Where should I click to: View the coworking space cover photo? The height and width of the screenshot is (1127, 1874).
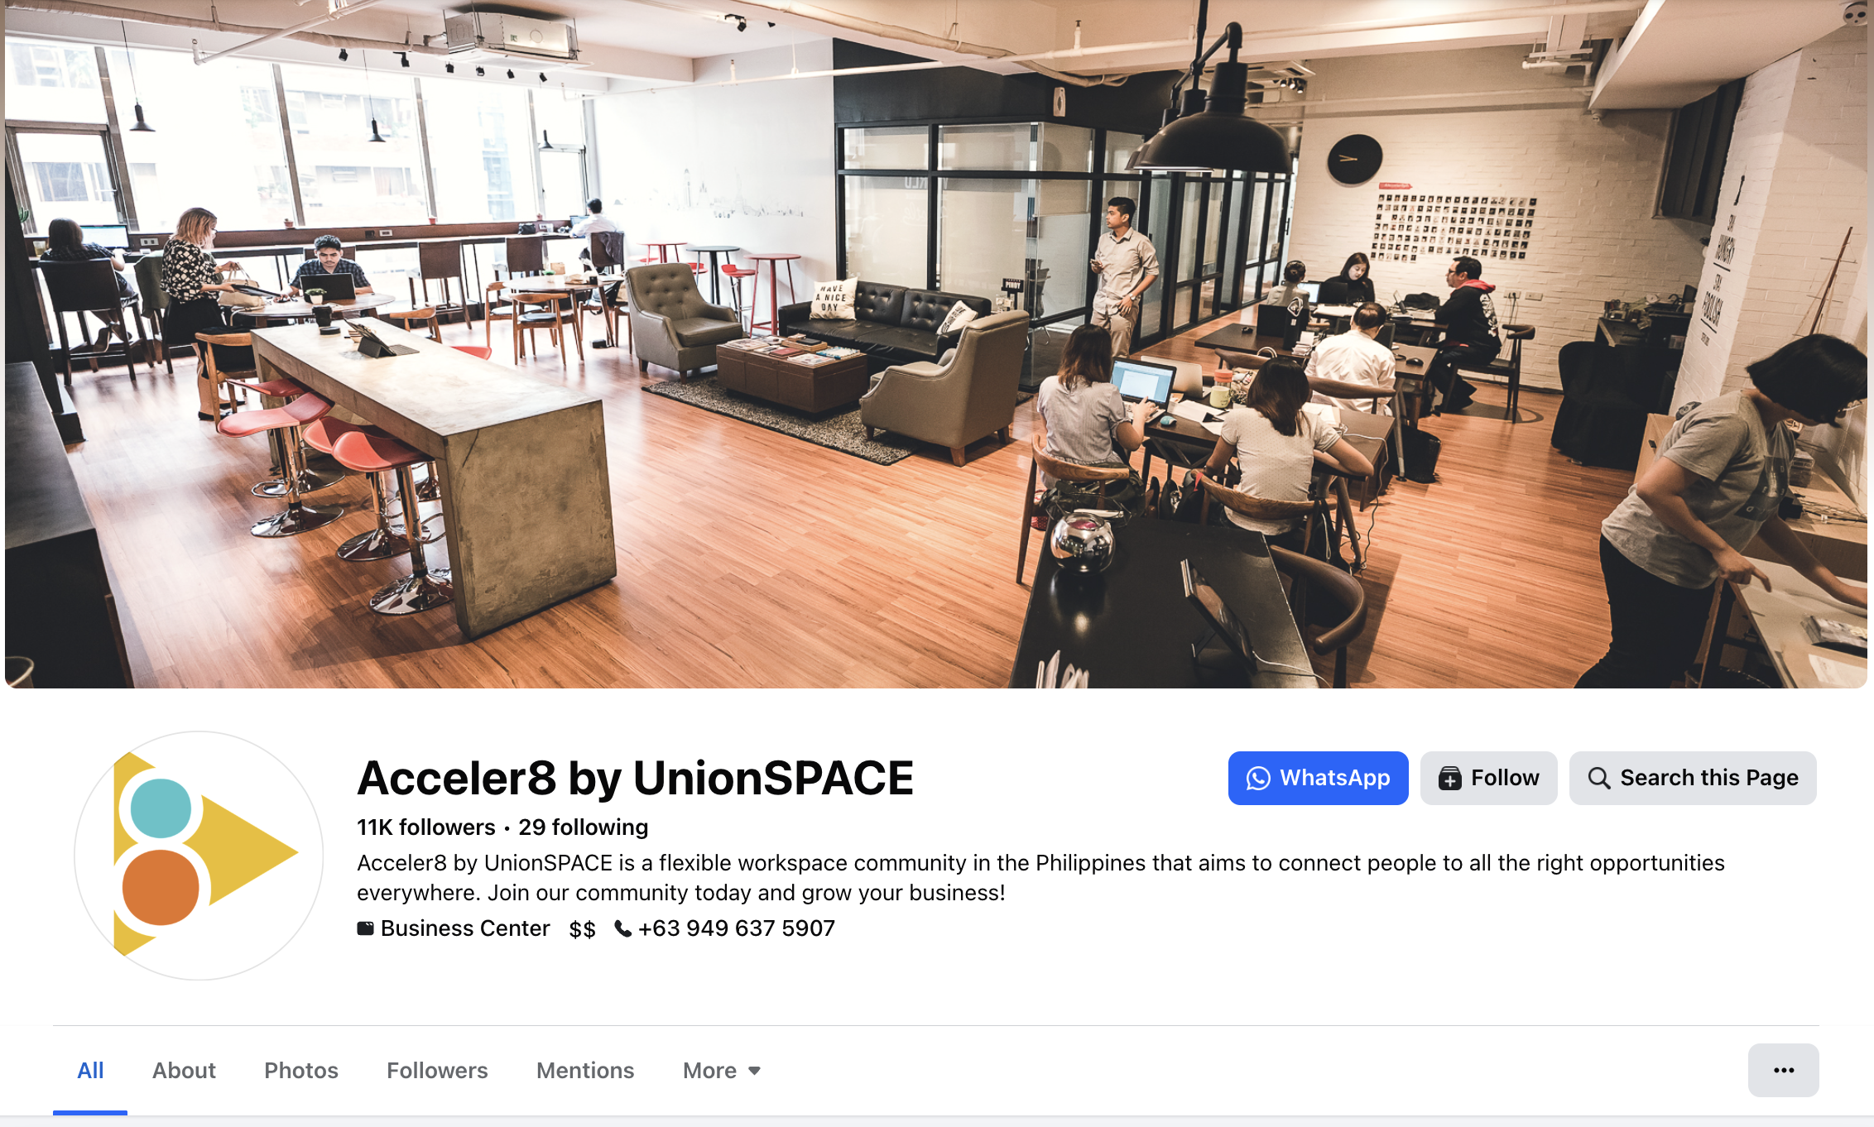[936, 343]
